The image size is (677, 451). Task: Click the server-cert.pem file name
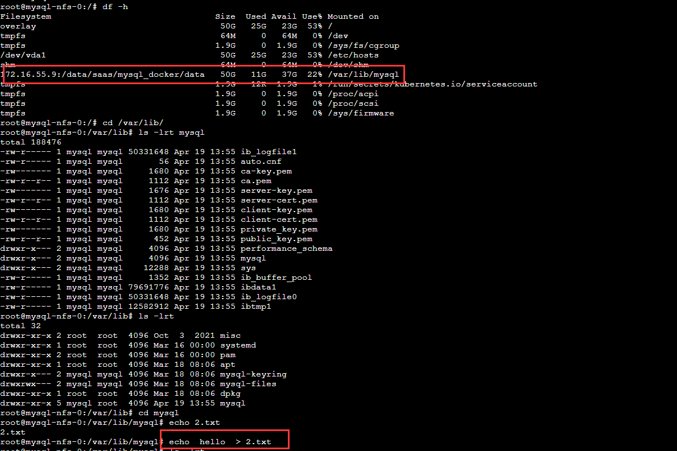[x=279, y=200]
